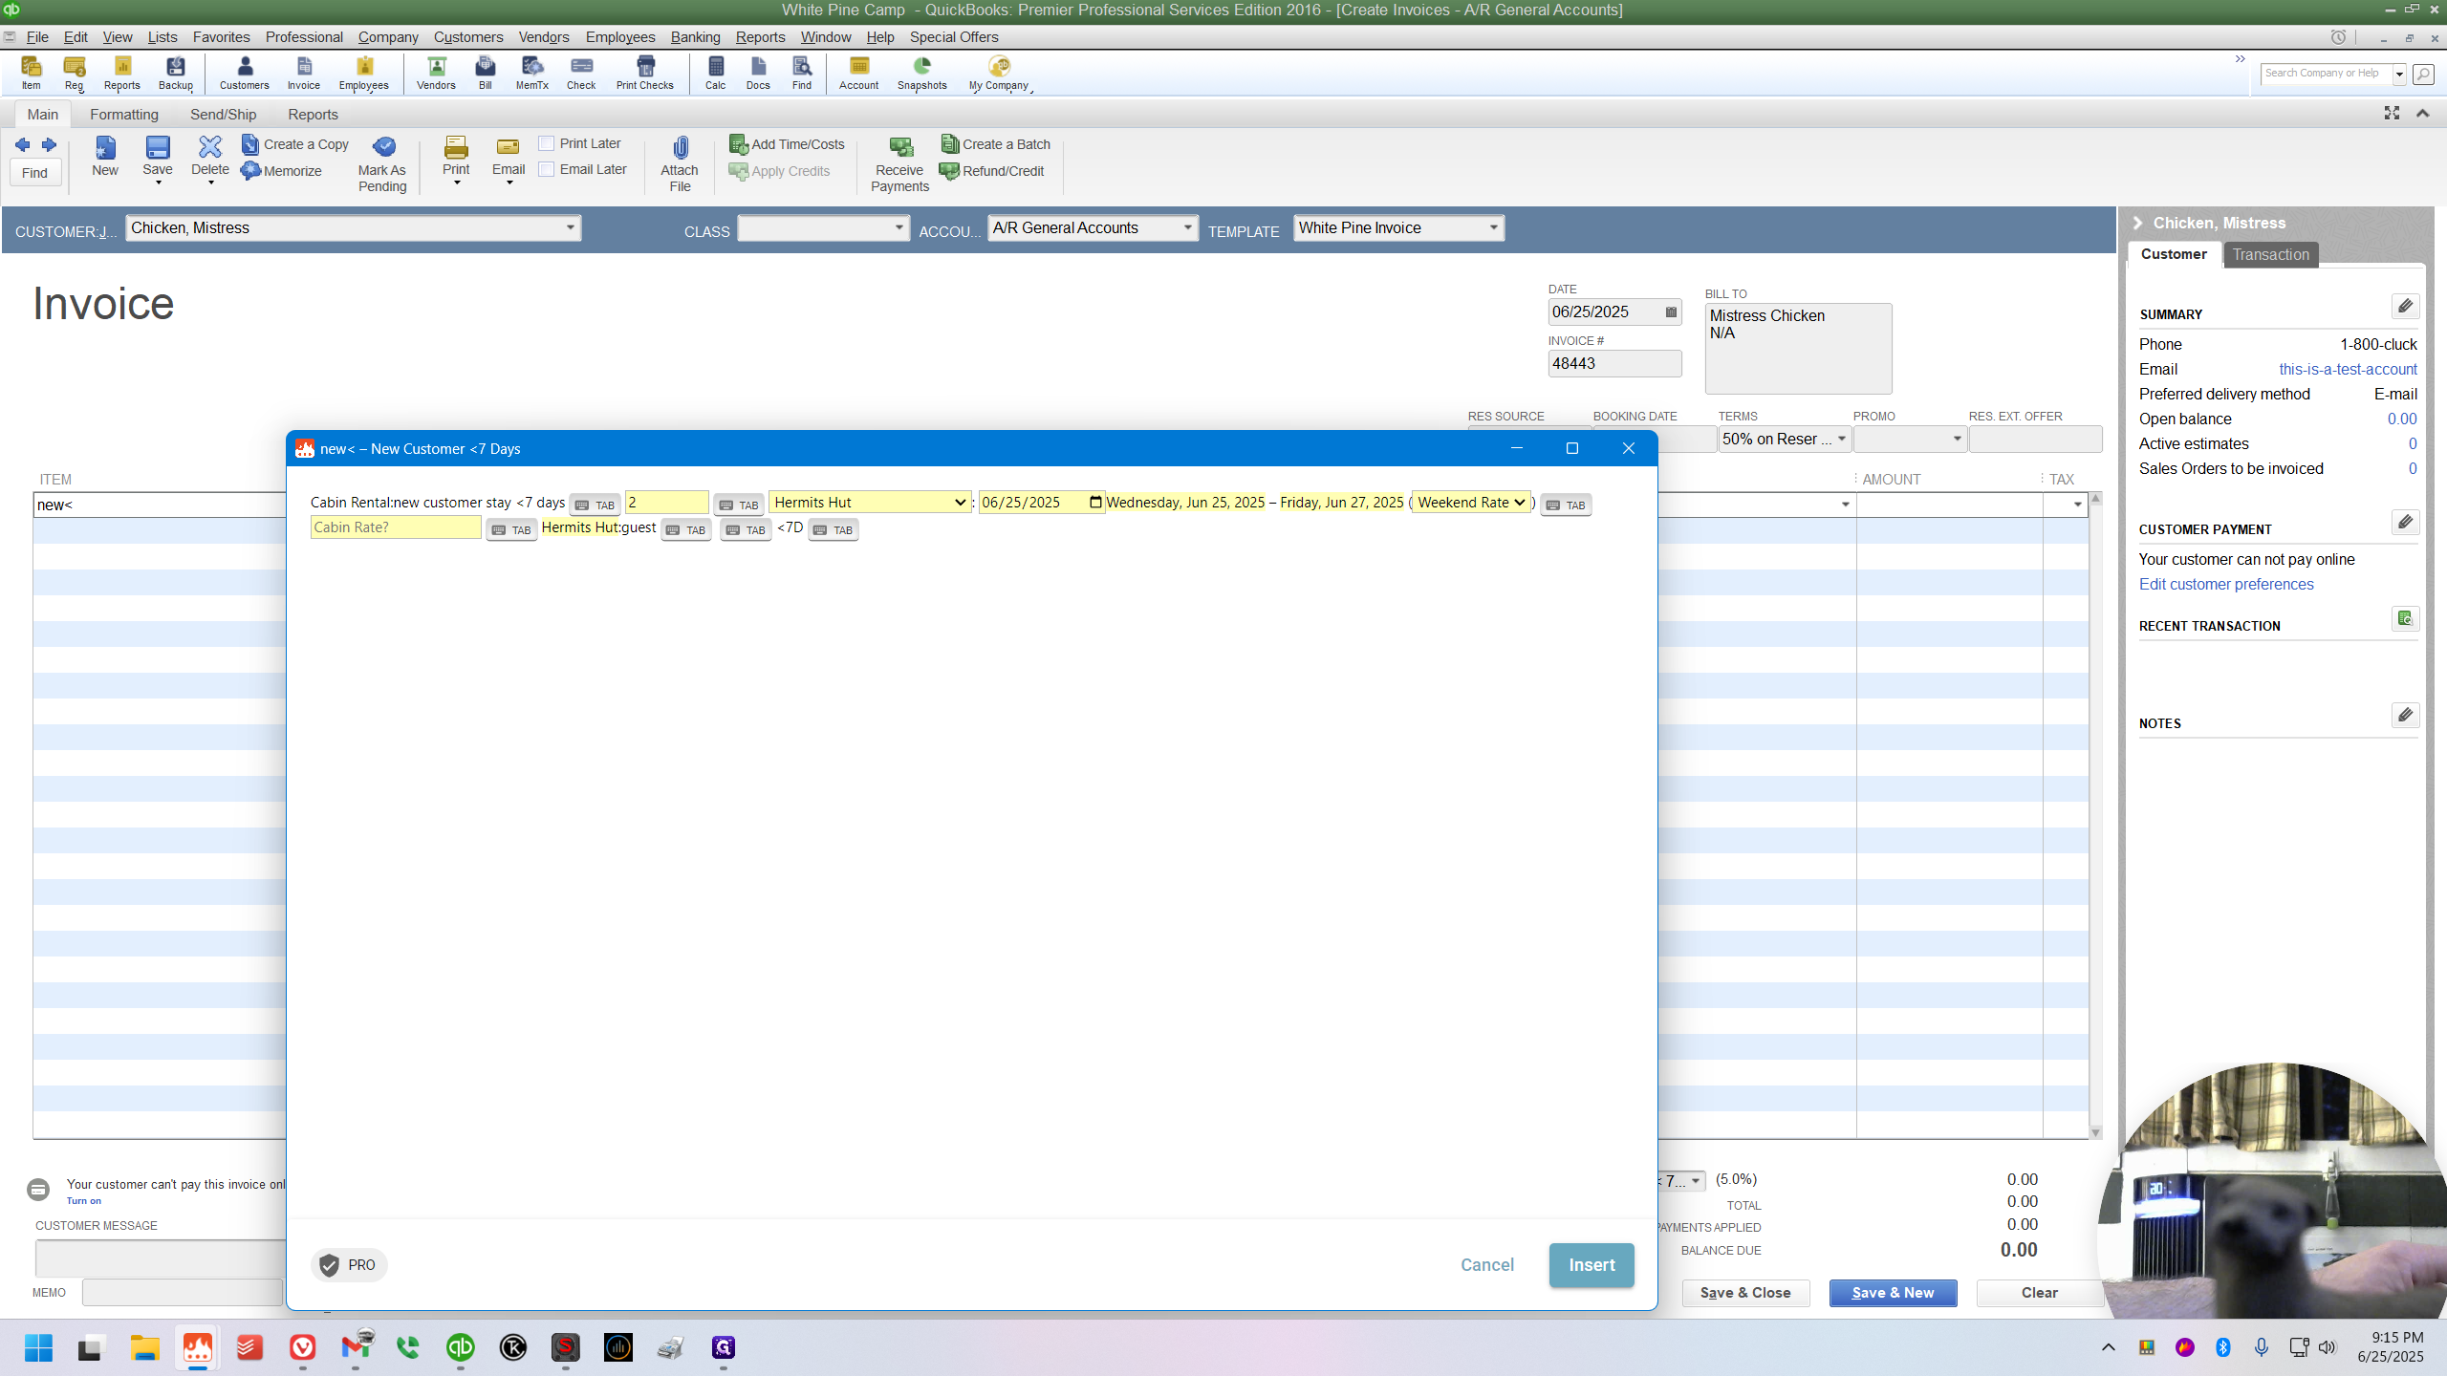Open the Save dropdown arrow
Viewport: 2447px width, 1376px height.
[159, 183]
